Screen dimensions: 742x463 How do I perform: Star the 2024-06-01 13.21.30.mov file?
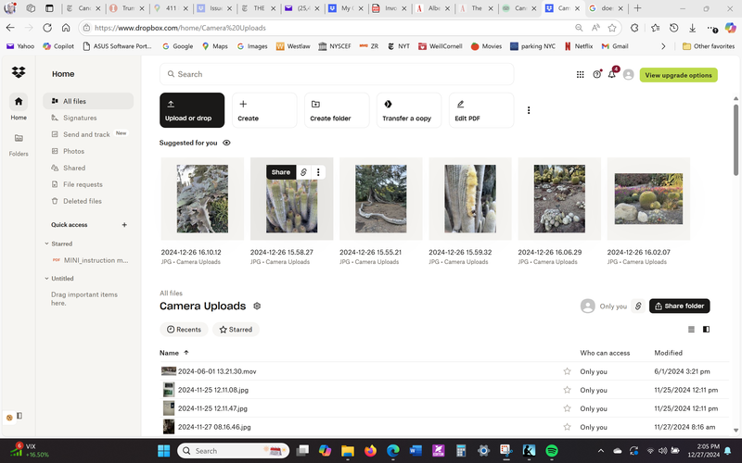coord(567,371)
